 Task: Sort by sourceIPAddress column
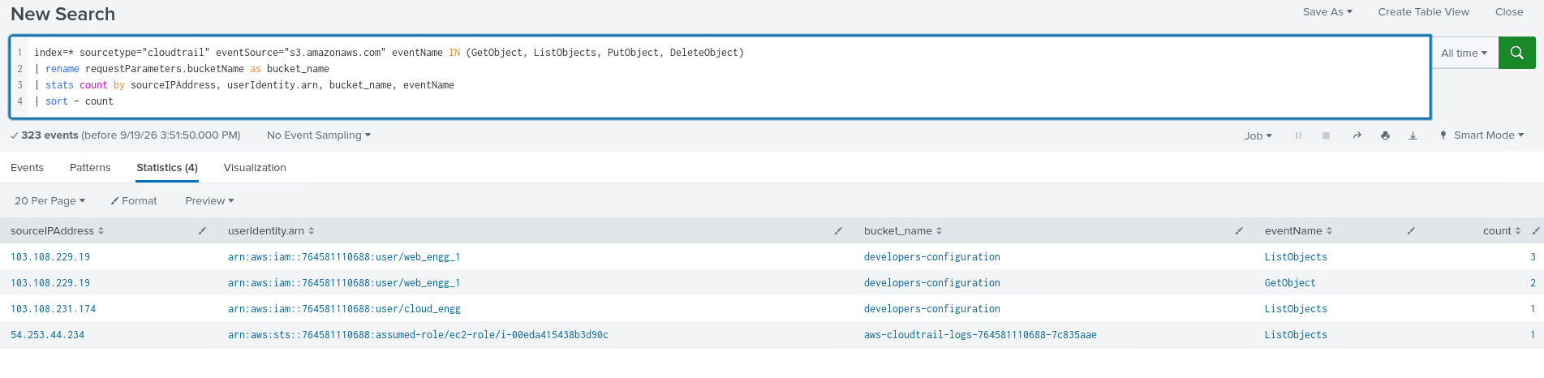click(57, 231)
